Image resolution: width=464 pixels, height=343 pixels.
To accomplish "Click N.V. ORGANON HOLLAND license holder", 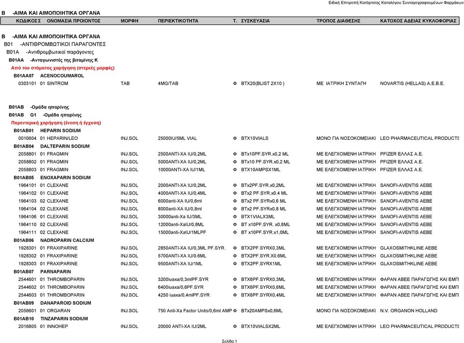I will pos(409,311).
